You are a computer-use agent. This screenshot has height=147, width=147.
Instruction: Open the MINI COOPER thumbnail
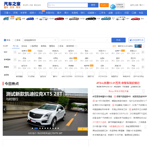tap(67, 74)
